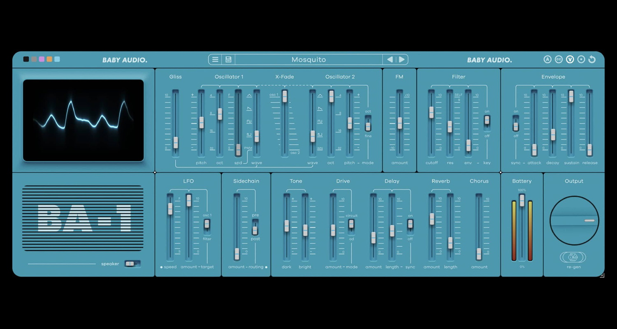The height and width of the screenshot is (329, 617).
Task: Click the Envelope sustain slider handle
Action: click(x=571, y=96)
